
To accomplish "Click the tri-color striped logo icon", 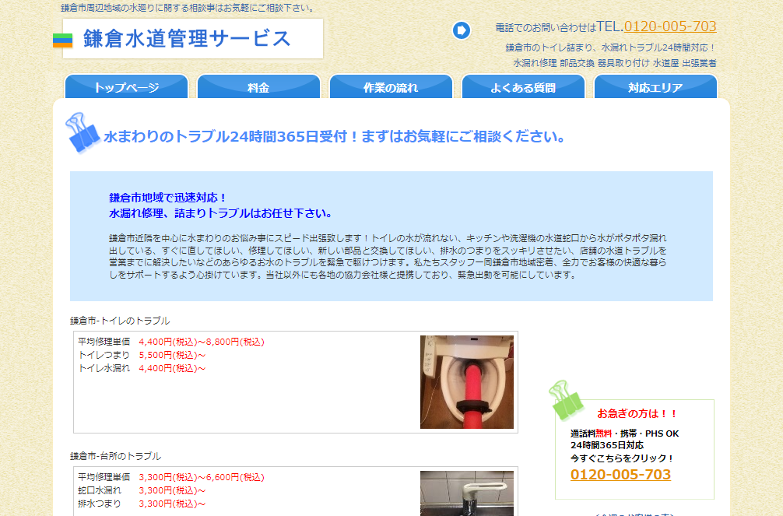I will point(62,40).
